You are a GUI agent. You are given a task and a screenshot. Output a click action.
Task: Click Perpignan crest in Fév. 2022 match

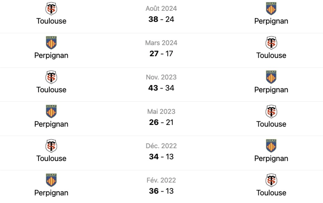(x=51, y=180)
